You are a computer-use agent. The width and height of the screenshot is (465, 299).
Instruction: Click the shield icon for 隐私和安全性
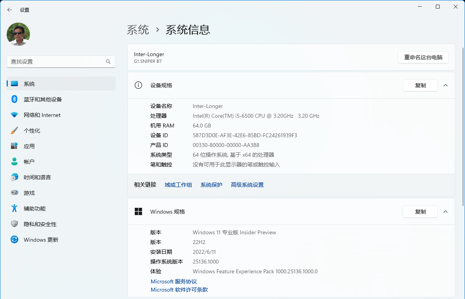(x=14, y=224)
